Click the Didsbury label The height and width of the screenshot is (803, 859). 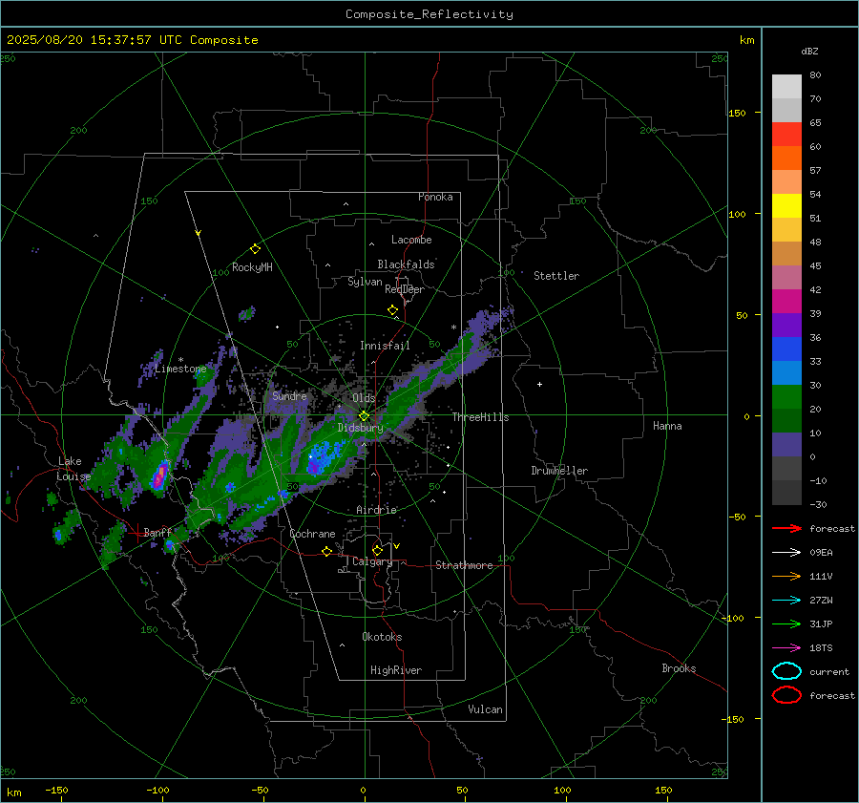pos(360,428)
